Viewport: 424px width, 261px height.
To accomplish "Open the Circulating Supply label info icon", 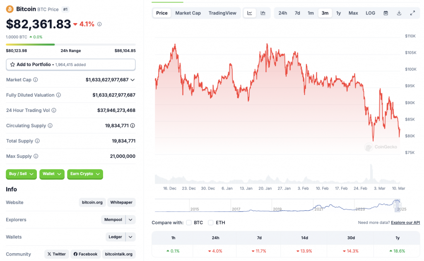I will 50,126.
